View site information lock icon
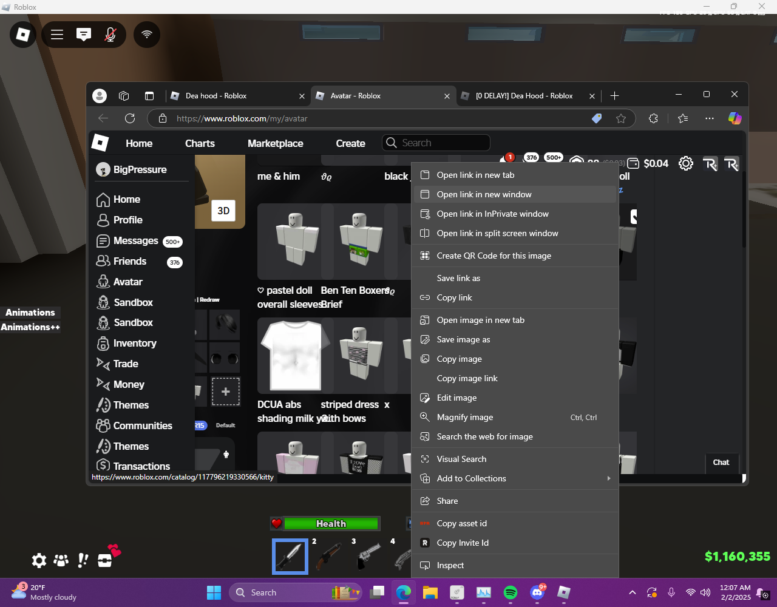The height and width of the screenshot is (607, 777). (x=162, y=118)
